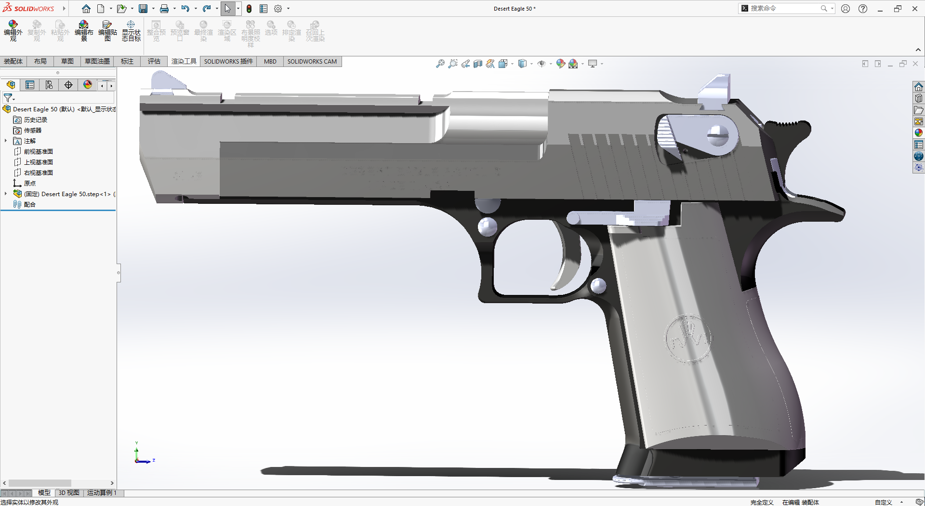
Task: Save the document with the Save icon
Action: [x=143, y=9]
